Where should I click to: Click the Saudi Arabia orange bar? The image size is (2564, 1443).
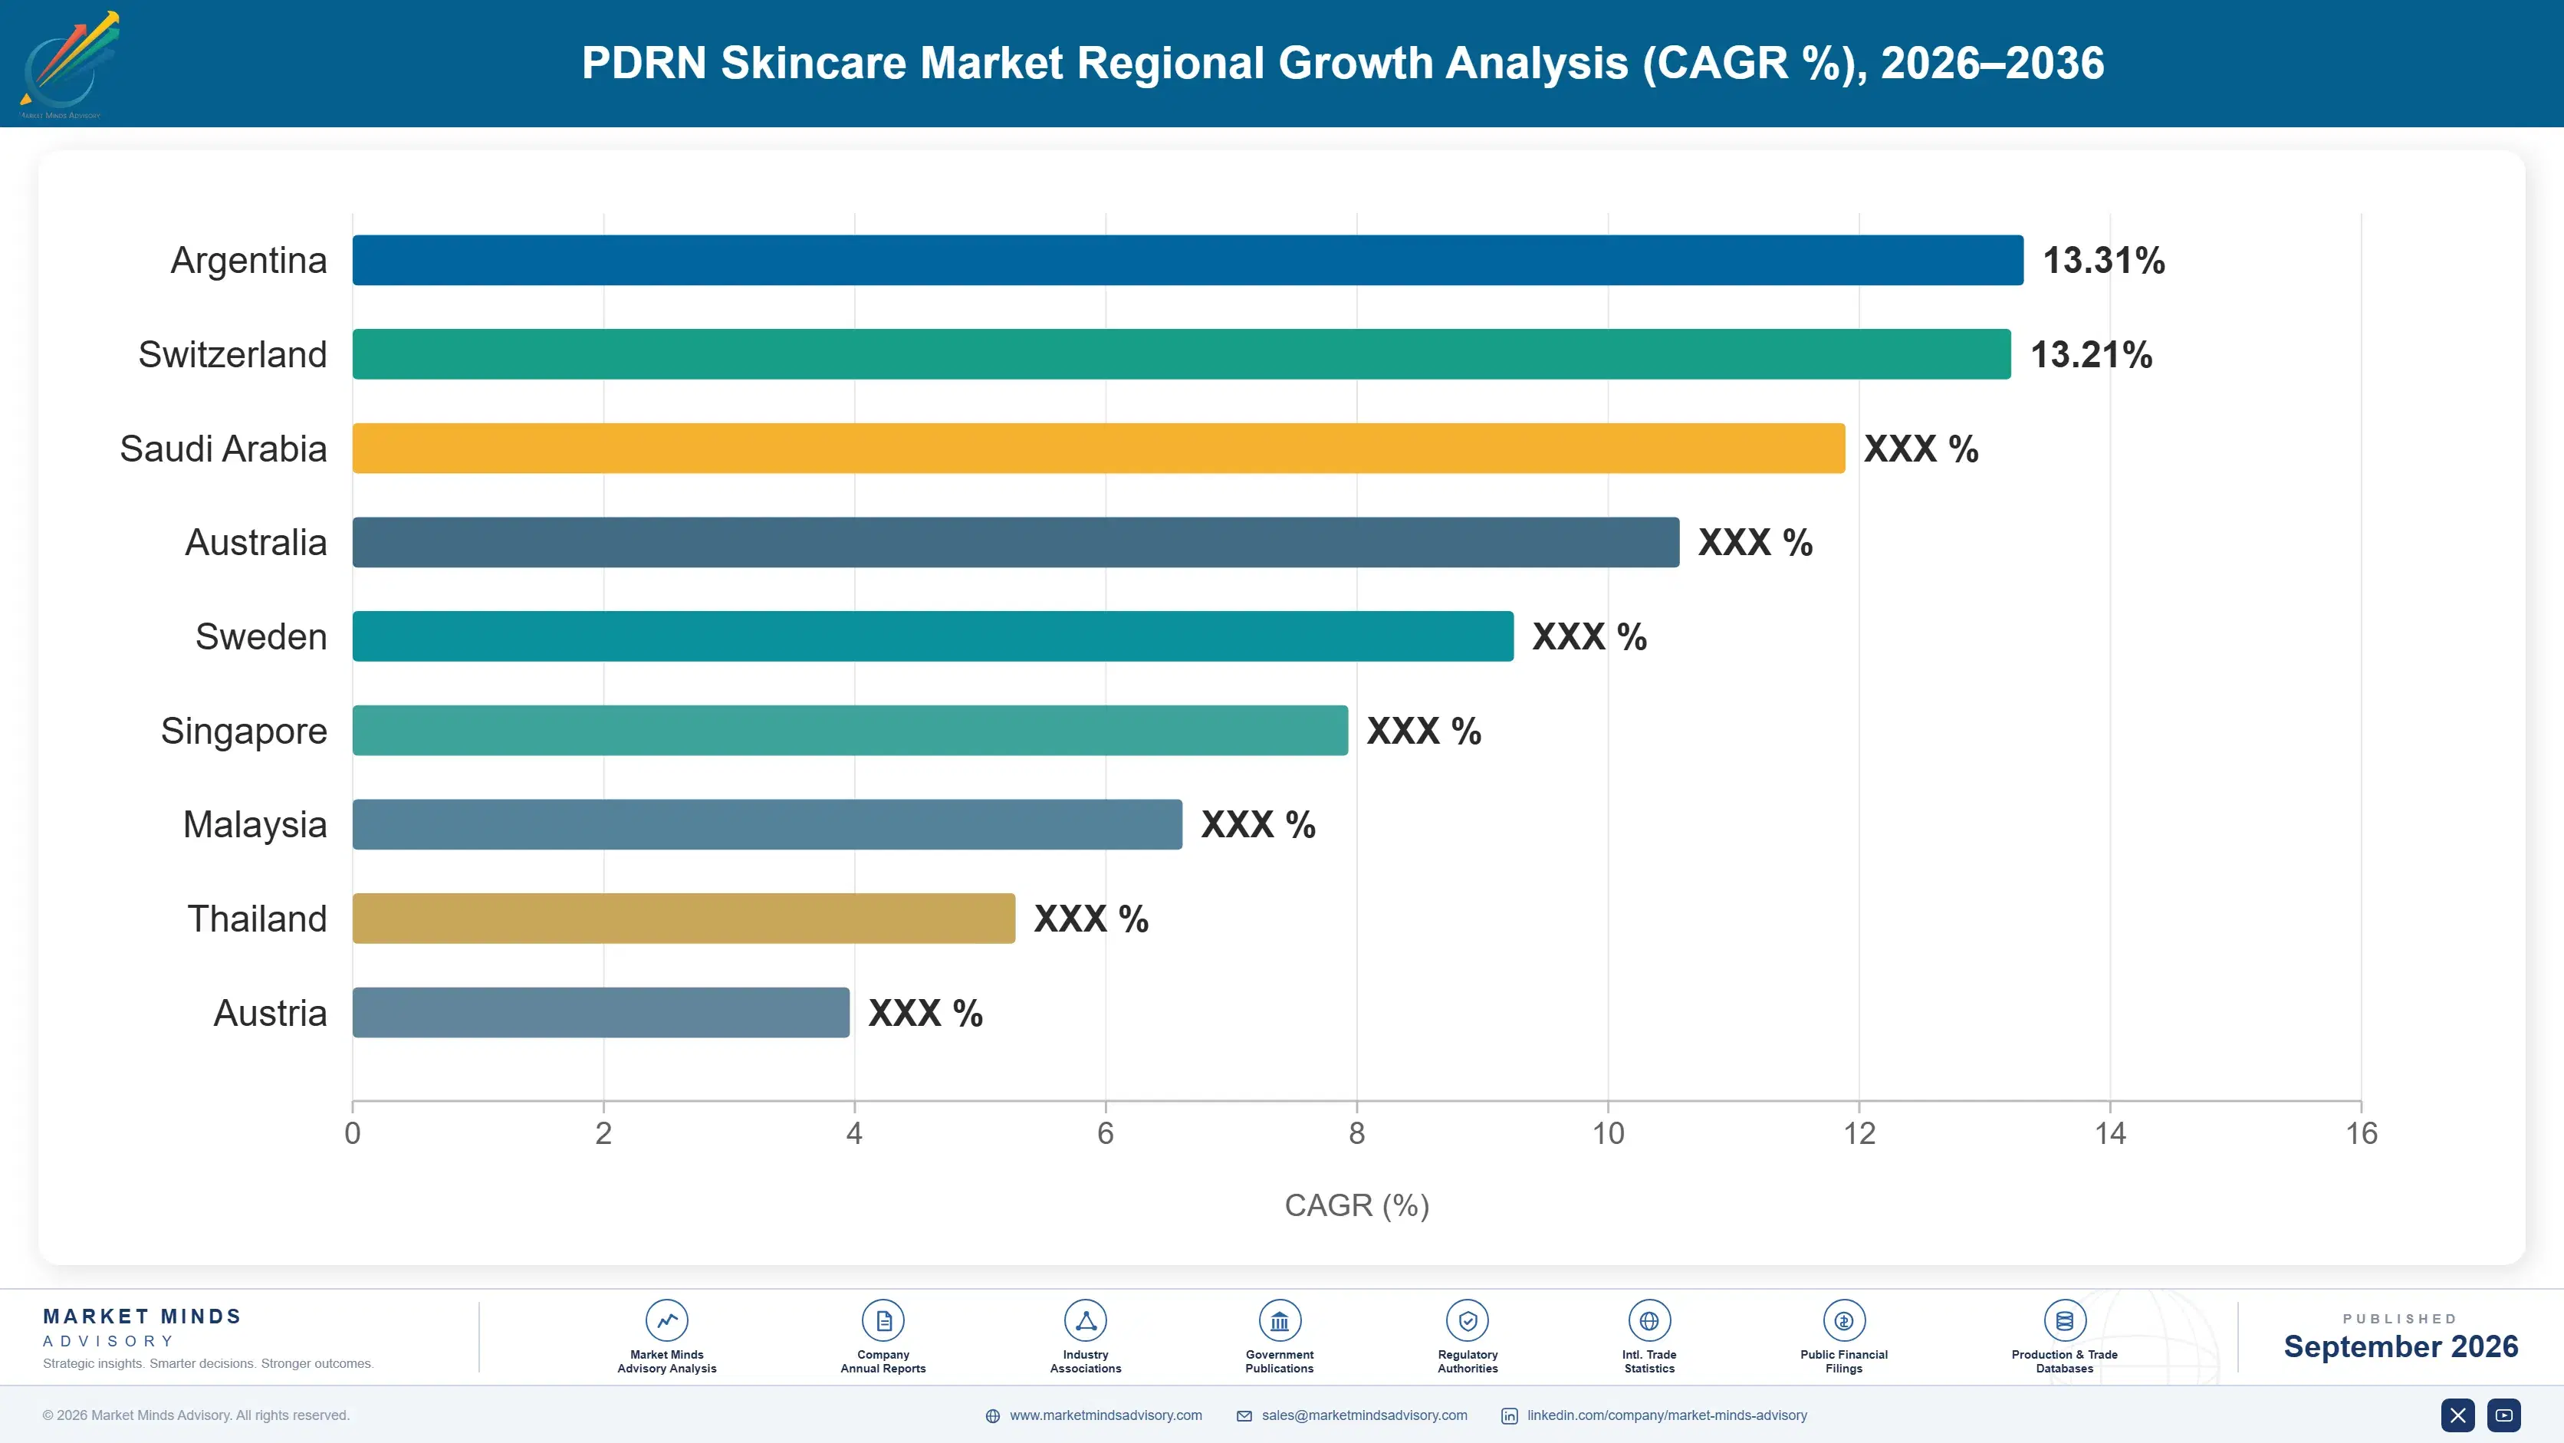point(1099,448)
